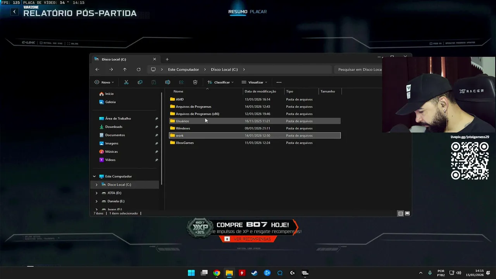Image resolution: width=496 pixels, height=279 pixels.
Task: Select the RESUMO tab in Warzone
Action: point(238,12)
